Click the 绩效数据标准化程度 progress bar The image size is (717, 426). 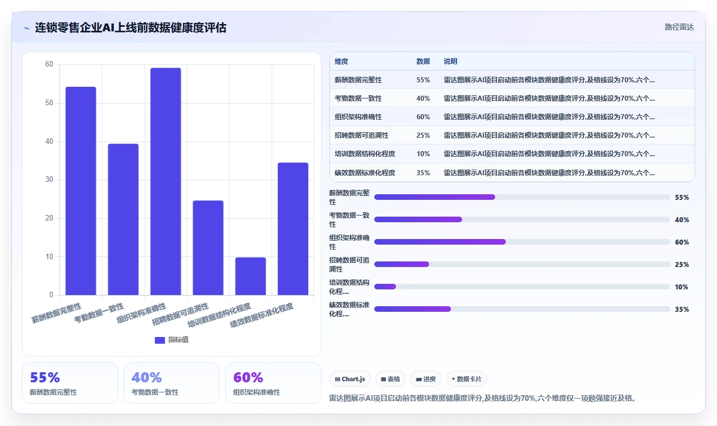[x=522, y=309]
